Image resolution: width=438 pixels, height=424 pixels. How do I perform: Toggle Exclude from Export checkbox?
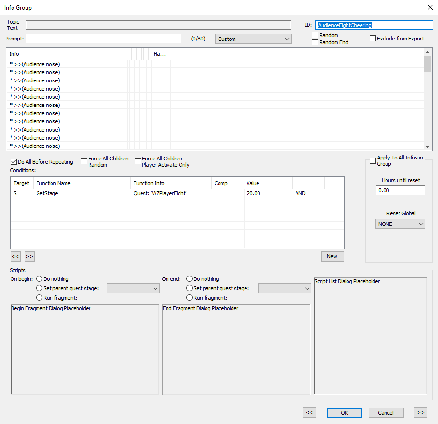tap(373, 39)
